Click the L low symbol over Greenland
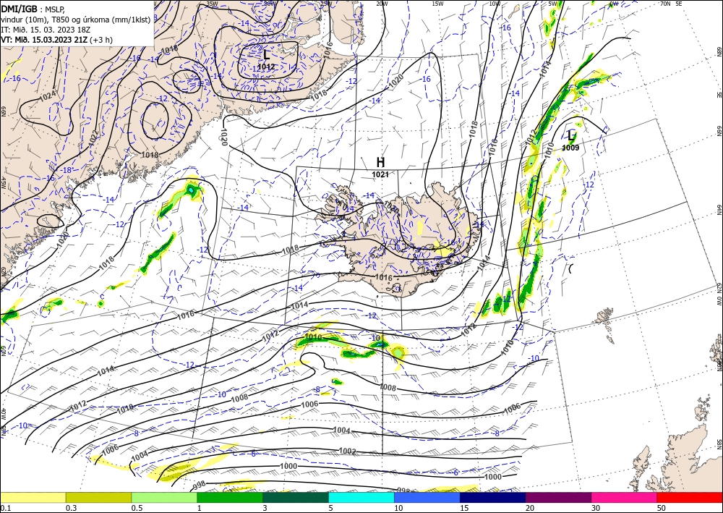Image resolution: width=723 pixels, height=513 pixels. [x=267, y=54]
